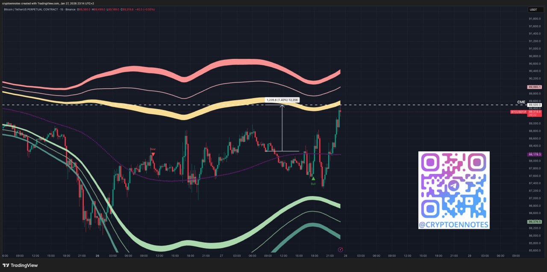Click the date label 27 on the time axis
Screen dimensions: 547x272
221,256
